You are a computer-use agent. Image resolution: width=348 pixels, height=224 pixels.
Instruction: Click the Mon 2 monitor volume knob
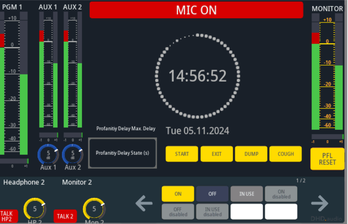coord(94,209)
